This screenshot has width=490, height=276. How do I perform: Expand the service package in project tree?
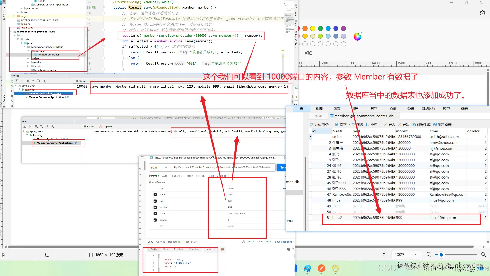[x=28, y=66]
